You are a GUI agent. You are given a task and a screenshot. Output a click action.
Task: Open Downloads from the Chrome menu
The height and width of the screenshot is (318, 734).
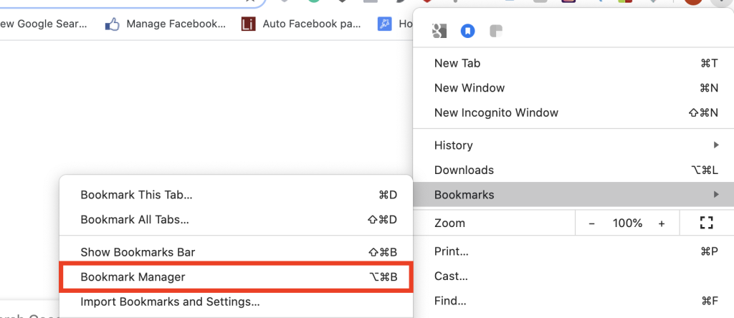click(573, 170)
